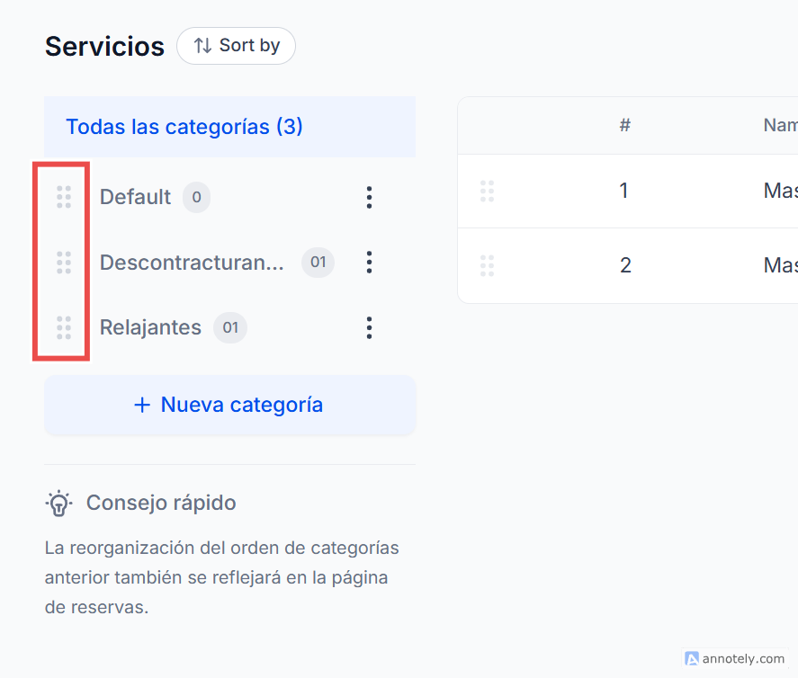Click the drag handle beside Default category
The width and height of the screenshot is (798, 678).
click(64, 197)
